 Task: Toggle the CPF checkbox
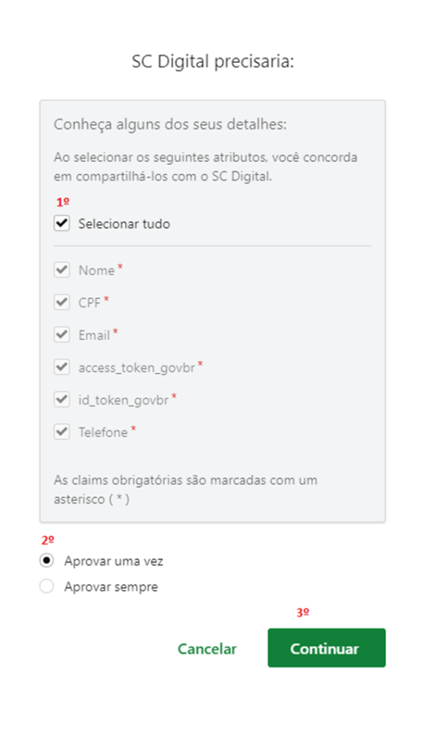click(62, 302)
